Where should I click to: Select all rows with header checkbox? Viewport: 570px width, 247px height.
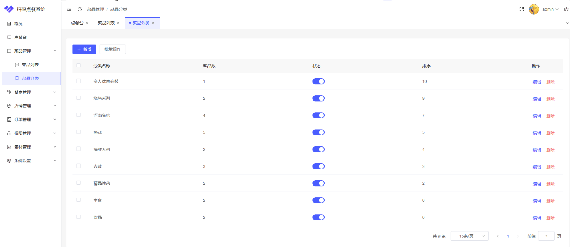pyautogui.click(x=79, y=65)
